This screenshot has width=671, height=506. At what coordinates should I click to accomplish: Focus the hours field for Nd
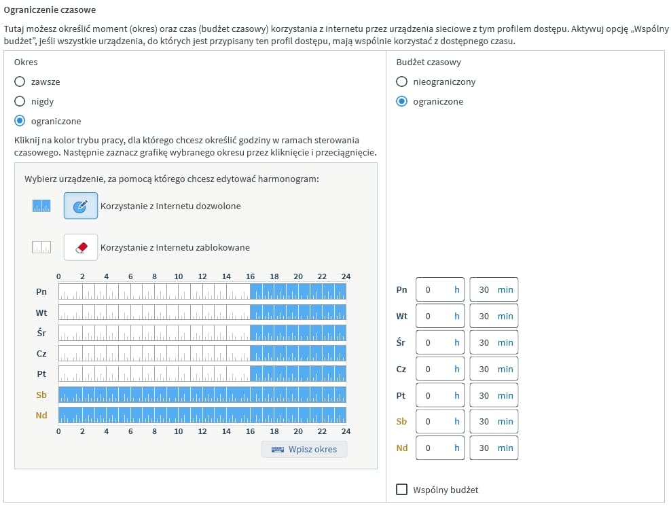coord(439,448)
